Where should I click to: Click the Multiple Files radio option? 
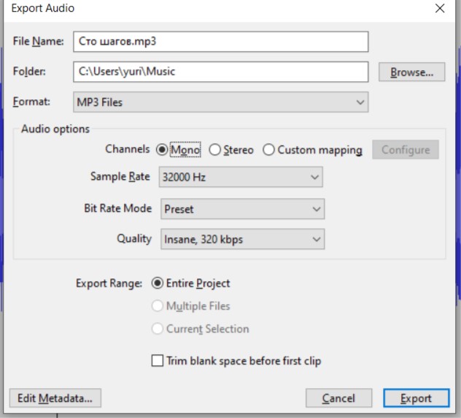click(157, 306)
